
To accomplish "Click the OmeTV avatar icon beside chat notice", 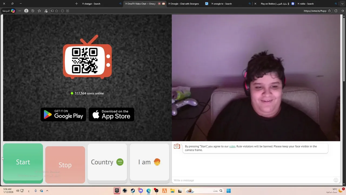I will click(177, 147).
